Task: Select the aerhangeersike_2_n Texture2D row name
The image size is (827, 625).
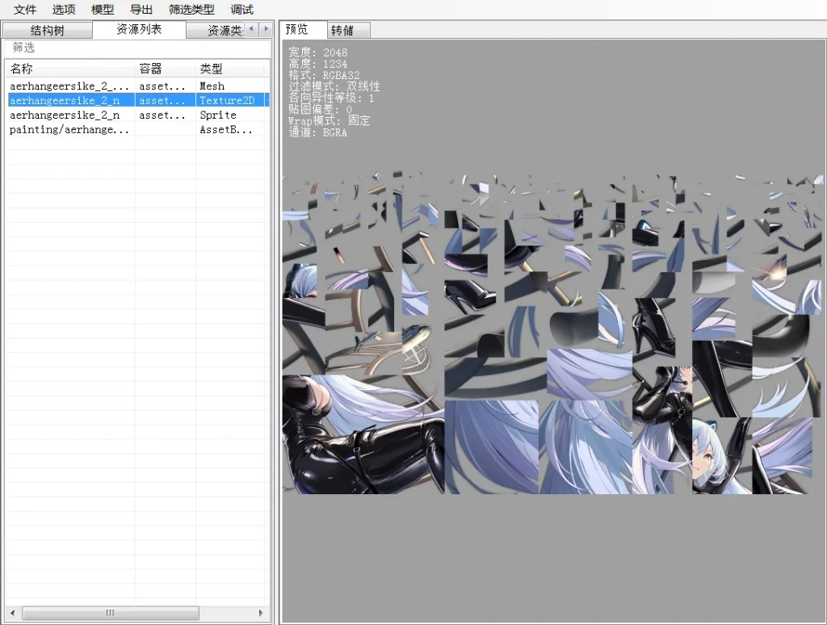Action: pos(65,100)
